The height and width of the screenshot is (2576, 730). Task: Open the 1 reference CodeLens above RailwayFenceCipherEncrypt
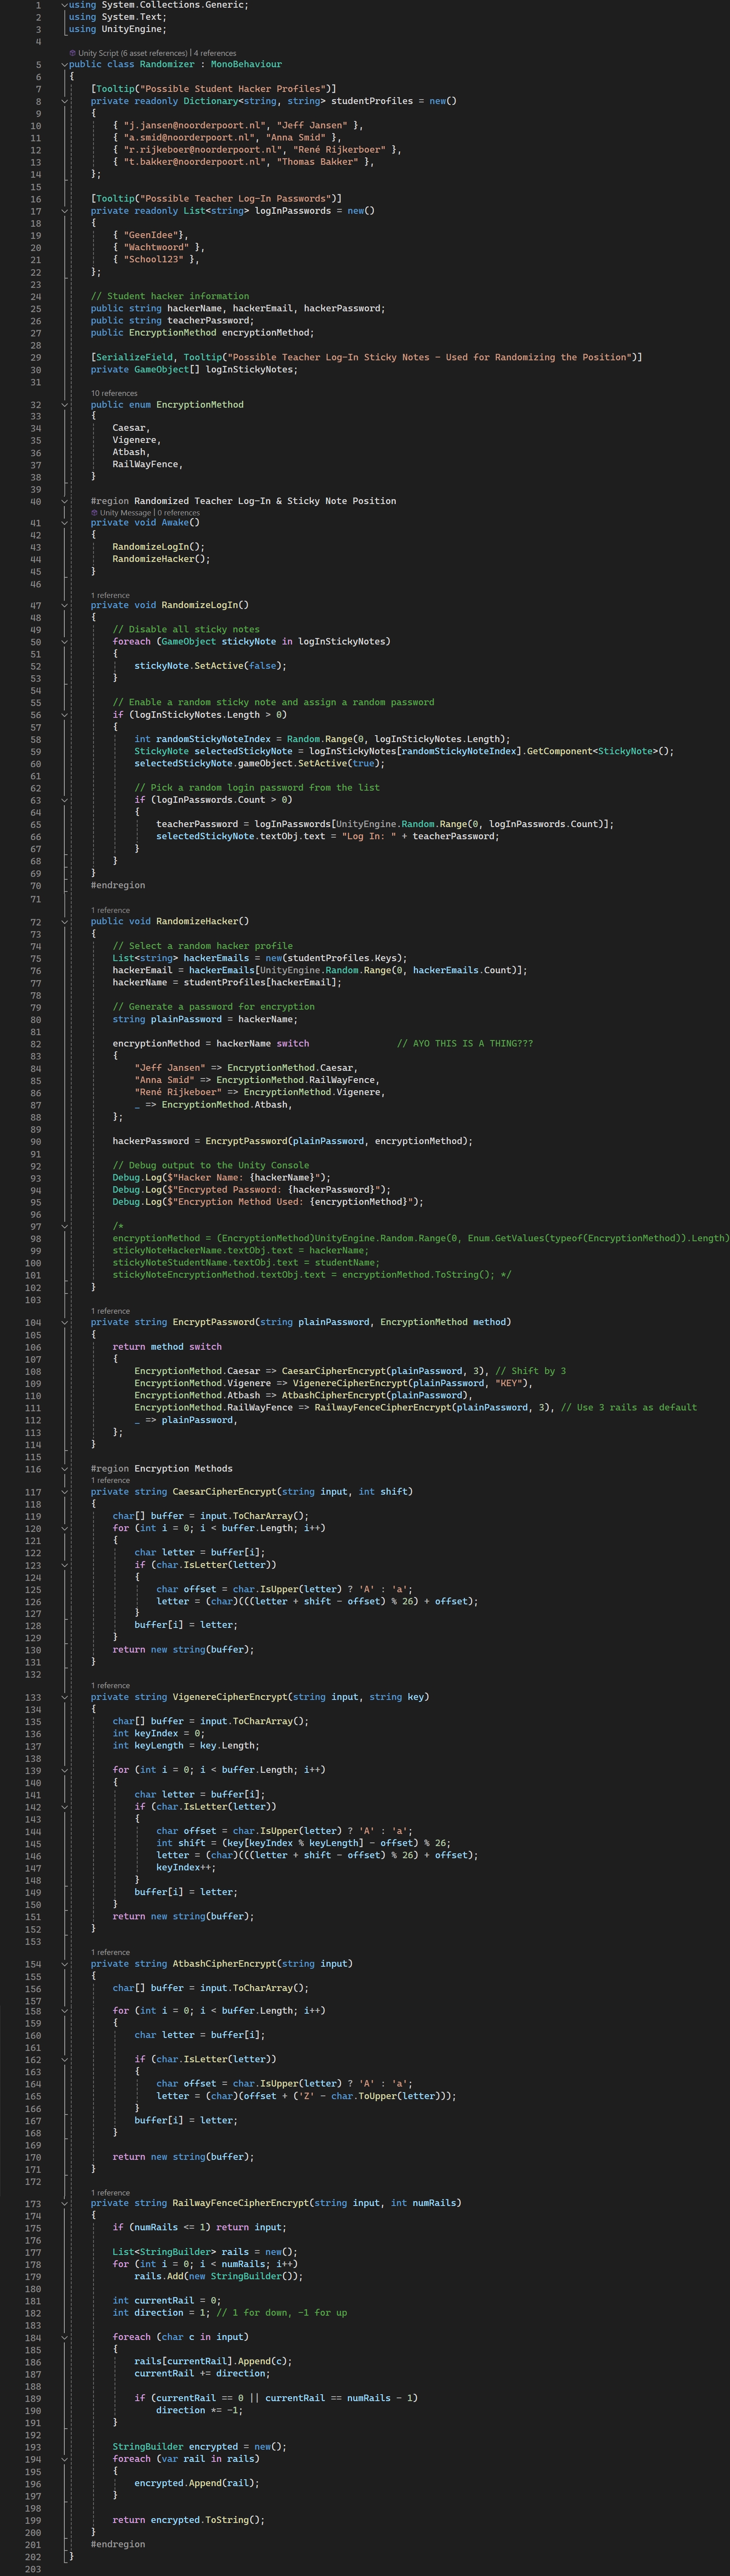pos(110,2193)
